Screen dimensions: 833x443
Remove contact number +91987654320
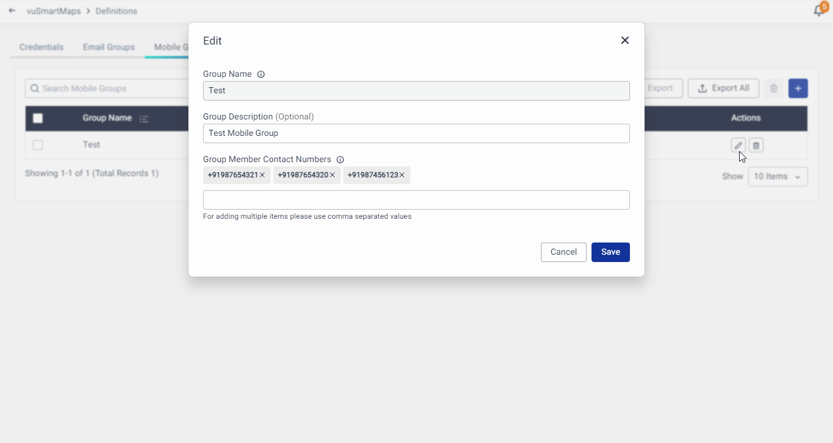332,175
